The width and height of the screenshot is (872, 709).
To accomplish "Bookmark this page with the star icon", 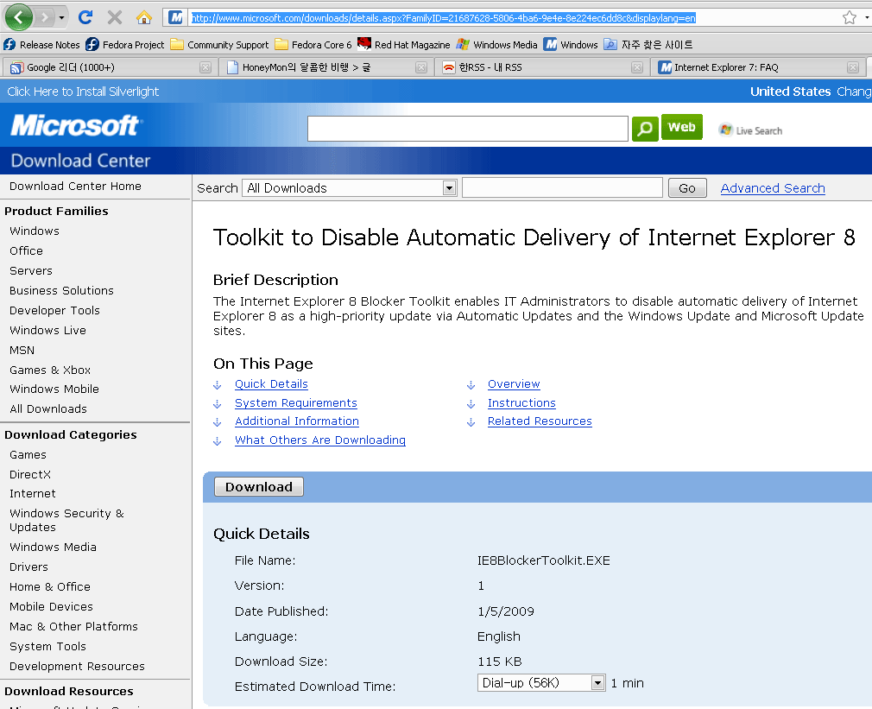I will click(850, 18).
